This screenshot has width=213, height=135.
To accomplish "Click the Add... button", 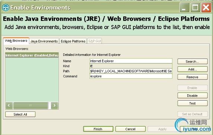I will (193, 69).
